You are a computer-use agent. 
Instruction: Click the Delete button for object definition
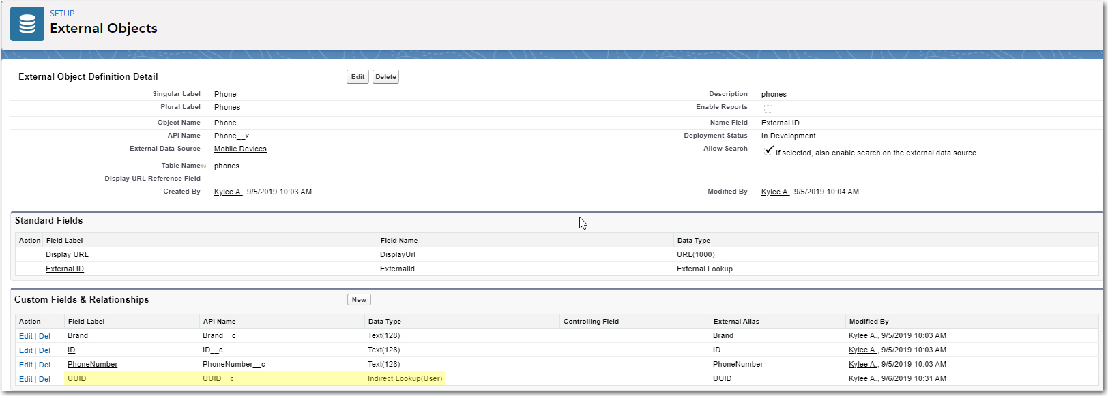point(385,77)
